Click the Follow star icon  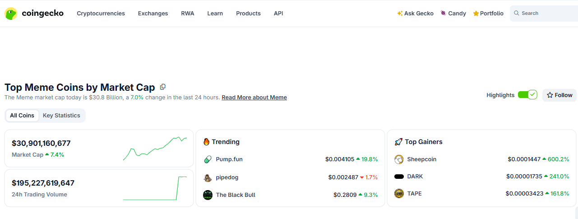[x=550, y=95]
